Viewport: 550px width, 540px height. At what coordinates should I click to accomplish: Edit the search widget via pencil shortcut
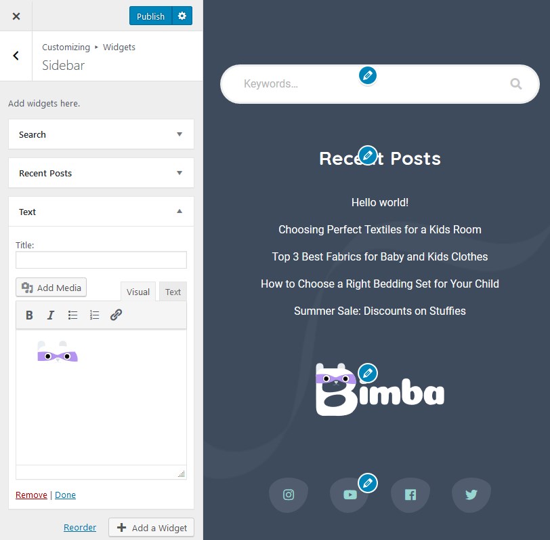pyautogui.click(x=368, y=75)
